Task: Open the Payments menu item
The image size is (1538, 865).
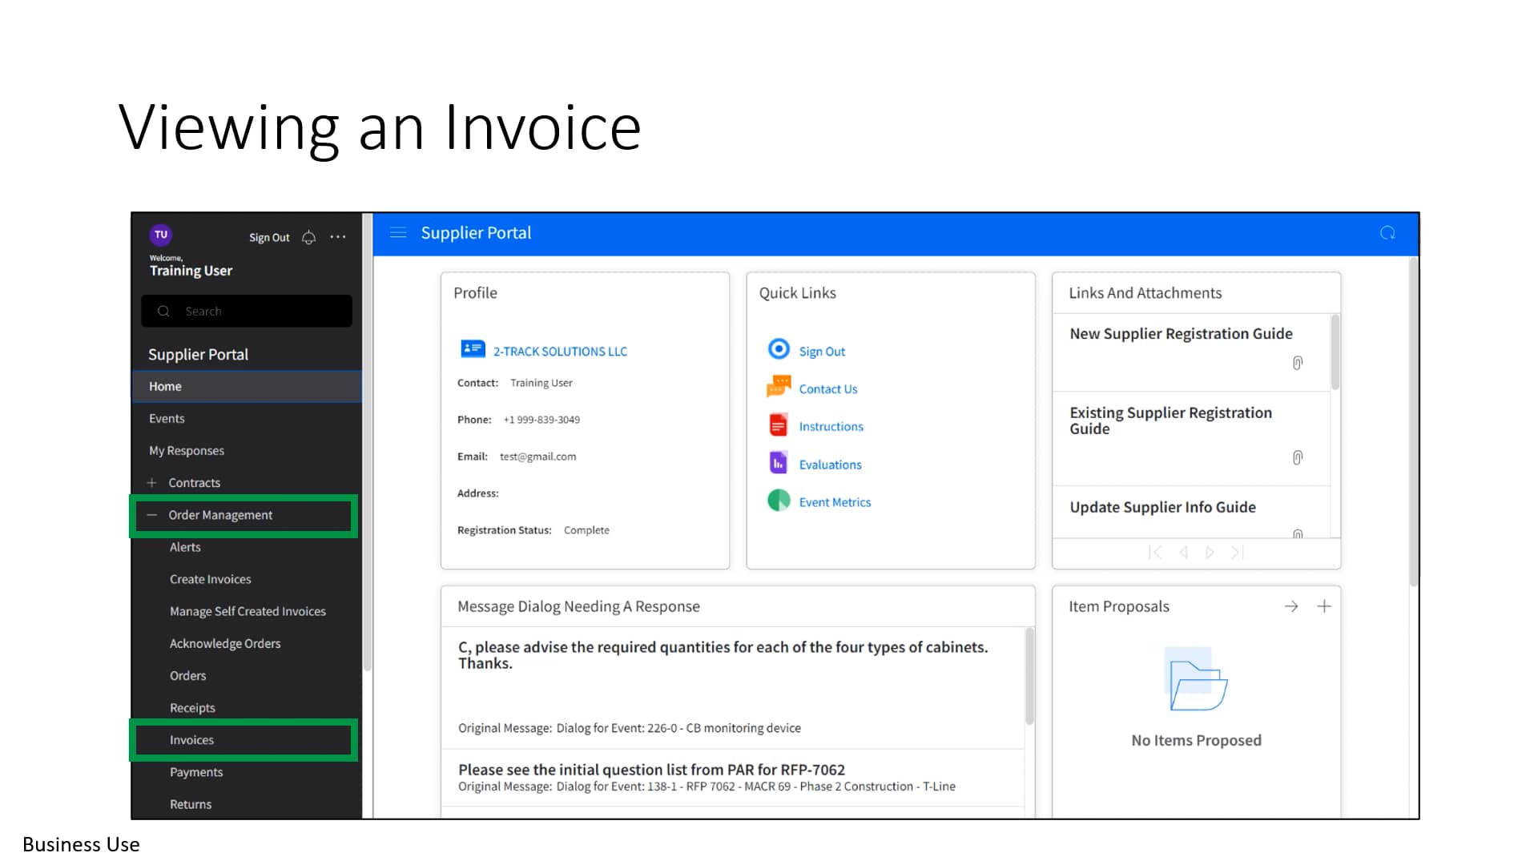Action: (x=195, y=771)
